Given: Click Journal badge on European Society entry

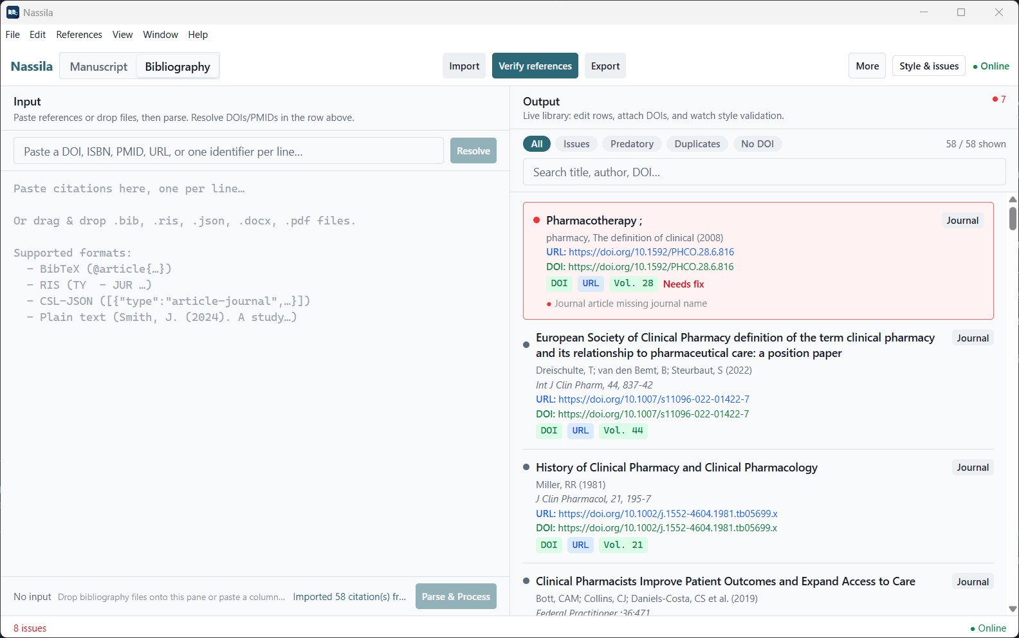Looking at the screenshot, I should (973, 338).
